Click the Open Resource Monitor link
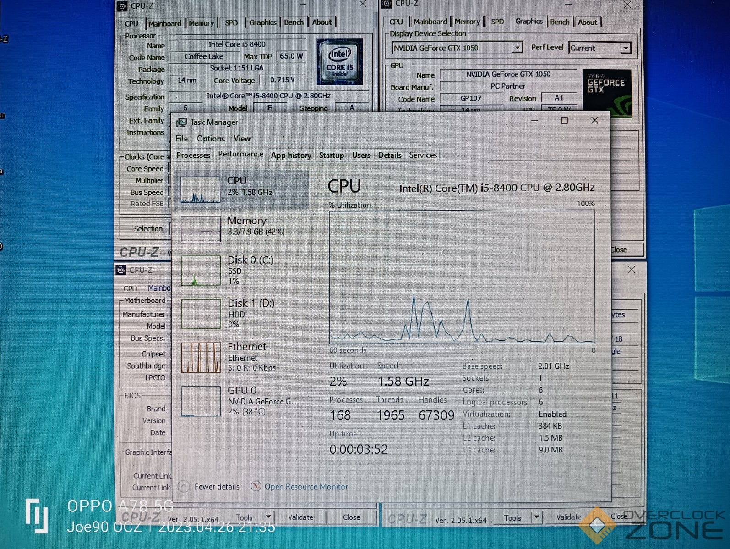 point(306,486)
